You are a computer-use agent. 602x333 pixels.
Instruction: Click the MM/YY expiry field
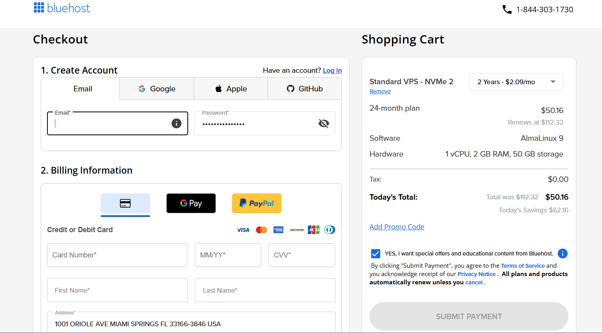coord(228,255)
